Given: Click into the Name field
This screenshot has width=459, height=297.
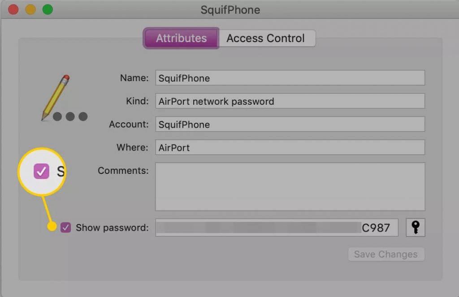Looking at the screenshot, I should tap(290, 78).
